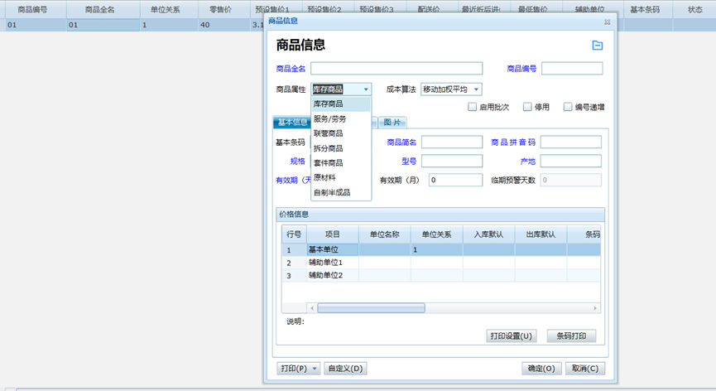Screen dimensions: 716x391
Task: Click the 状态 header in background table
Action: pos(695,9)
